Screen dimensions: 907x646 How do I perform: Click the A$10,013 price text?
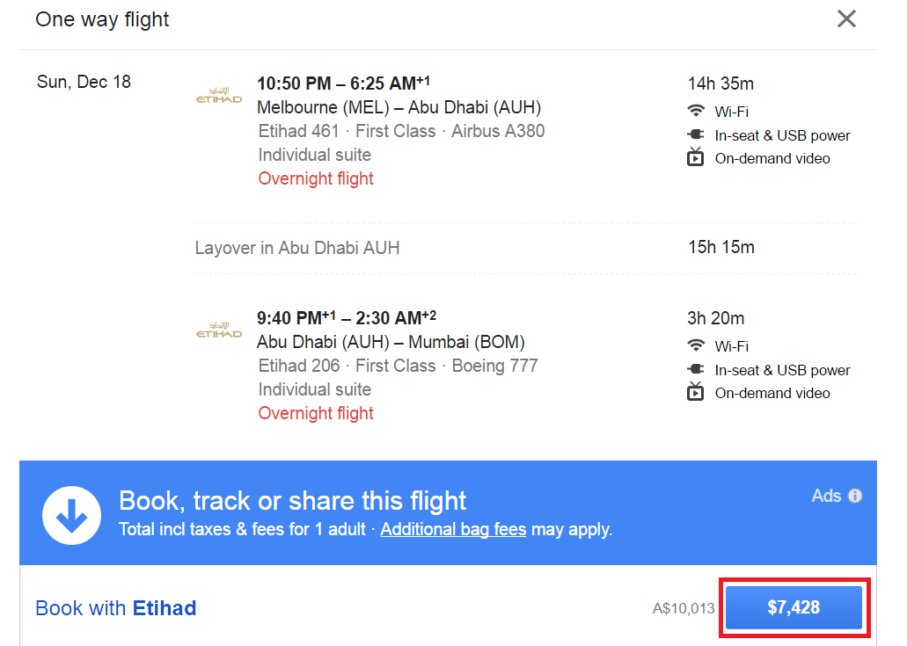click(x=684, y=608)
